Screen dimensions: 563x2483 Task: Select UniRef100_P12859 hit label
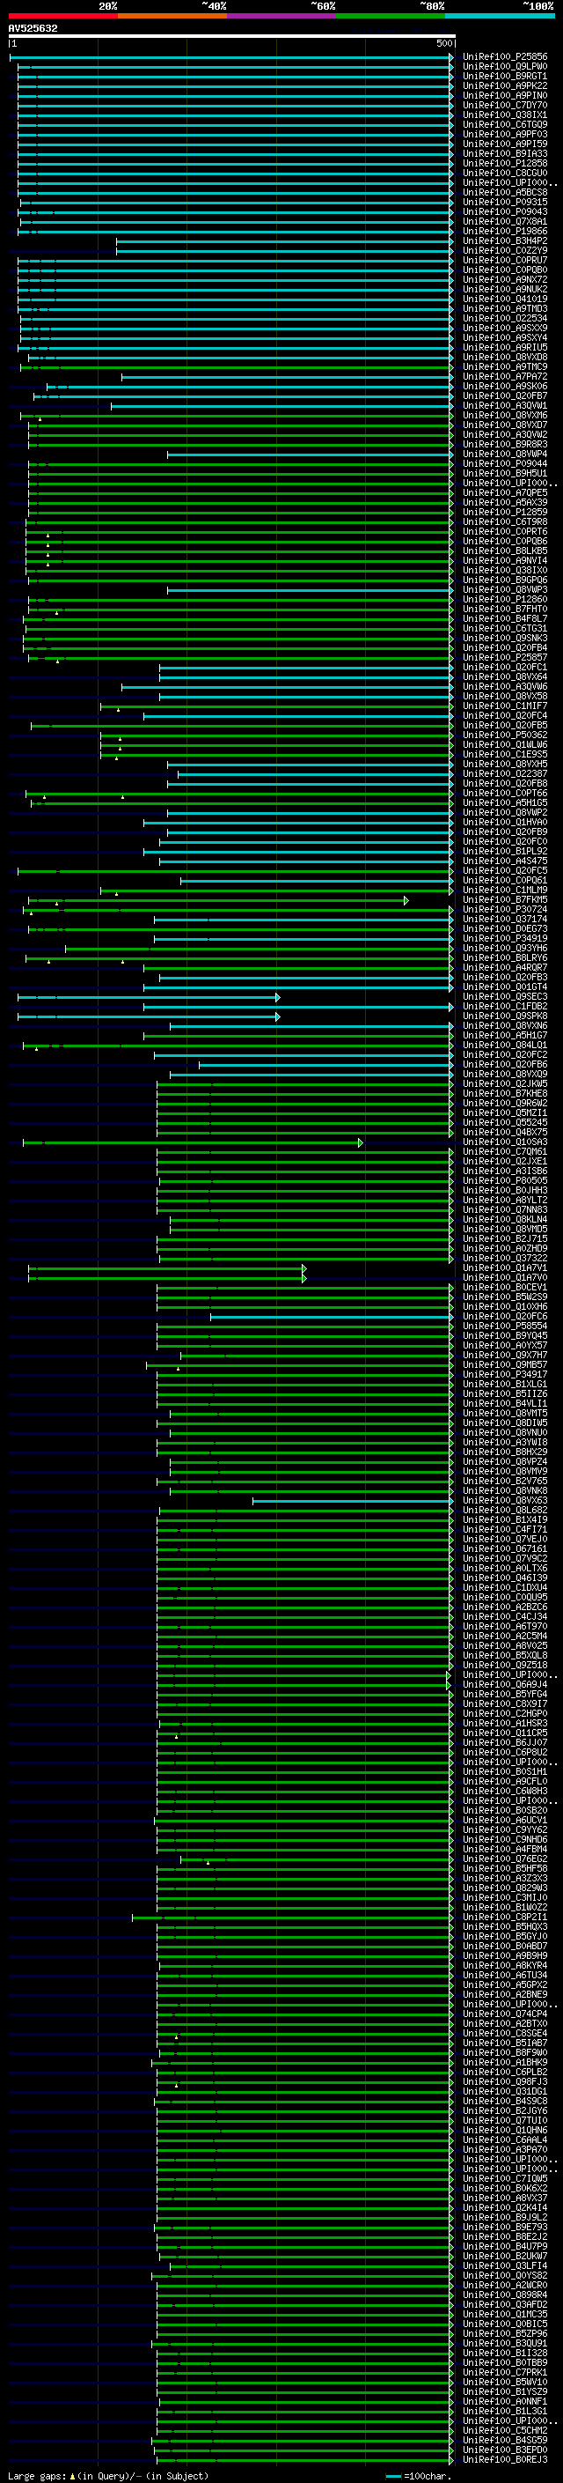click(x=505, y=512)
